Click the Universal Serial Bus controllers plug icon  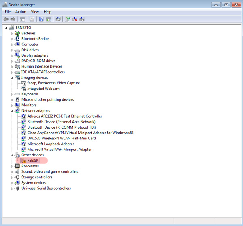pyautogui.click(x=17, y=188)
